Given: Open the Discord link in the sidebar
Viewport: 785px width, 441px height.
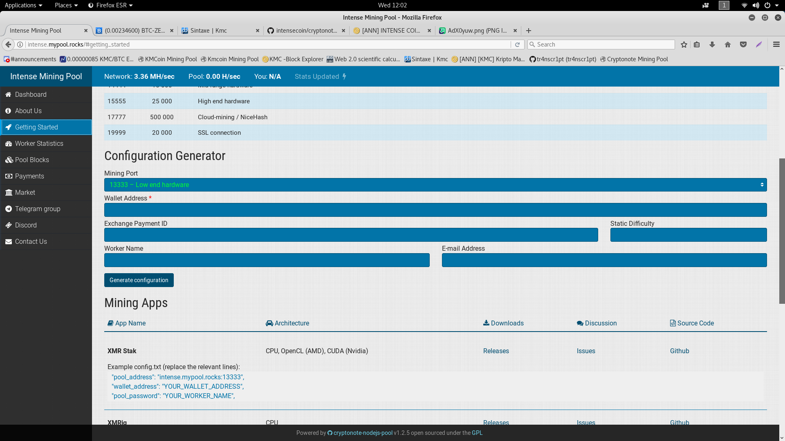Looking at the screenshot, I should click(46, 225).
